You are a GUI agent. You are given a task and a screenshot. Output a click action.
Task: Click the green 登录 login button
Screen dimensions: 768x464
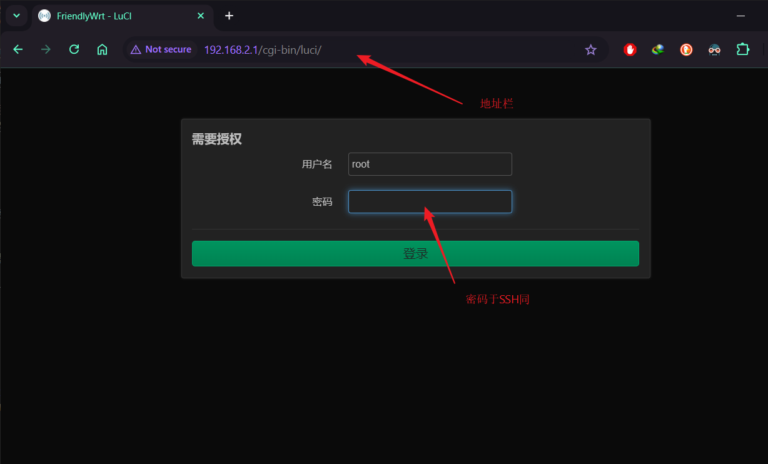[x=415, y=253]
